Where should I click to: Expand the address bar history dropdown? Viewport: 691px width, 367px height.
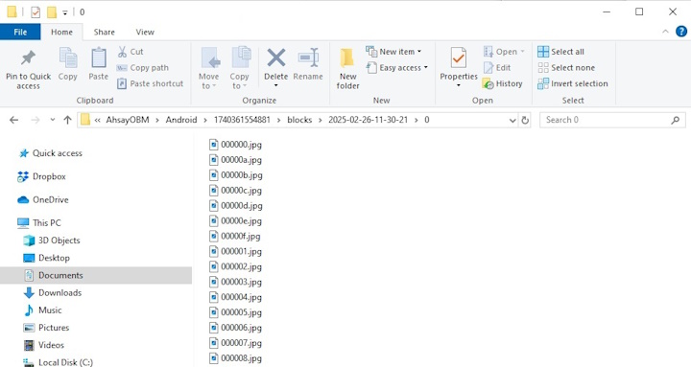coord(512,120)
